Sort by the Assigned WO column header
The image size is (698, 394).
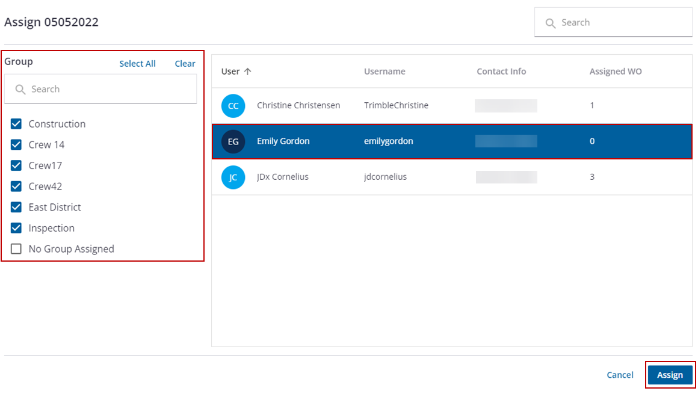click(x=615, y=72)
